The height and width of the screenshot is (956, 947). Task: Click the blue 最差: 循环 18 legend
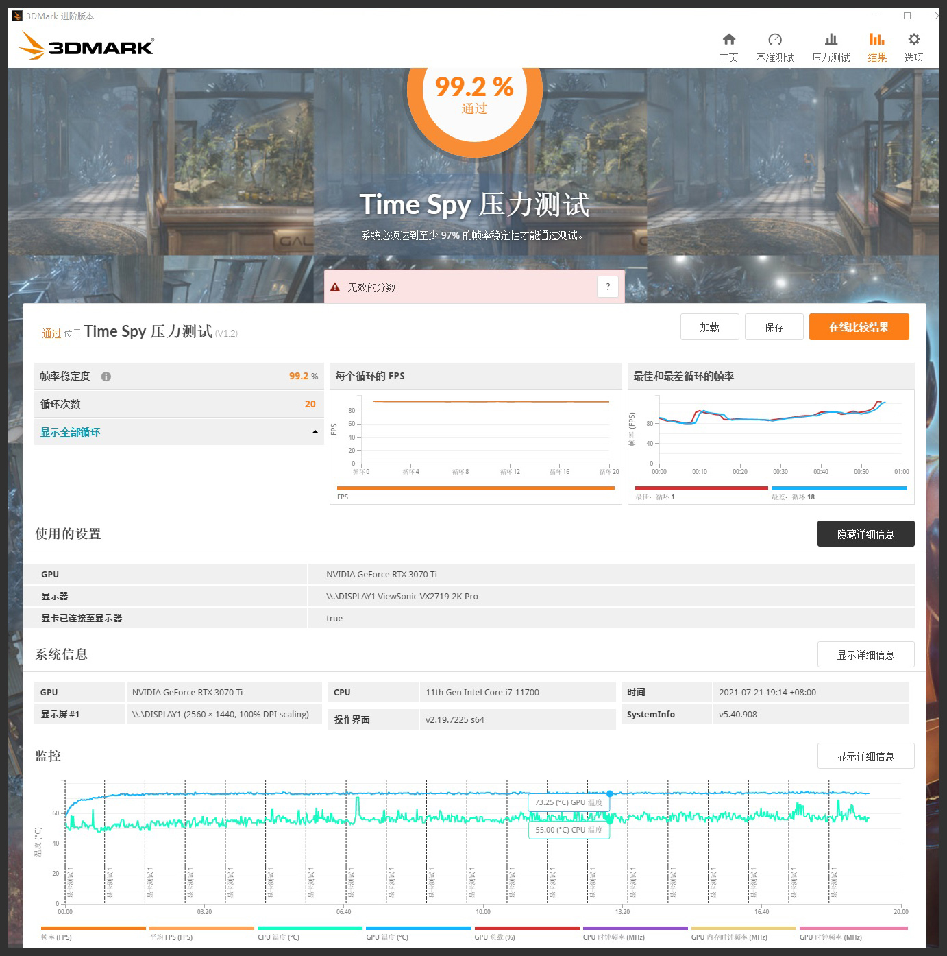[x=839, y=492]
